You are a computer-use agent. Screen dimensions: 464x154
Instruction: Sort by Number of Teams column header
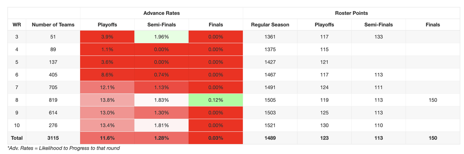[x=53, y=25]
